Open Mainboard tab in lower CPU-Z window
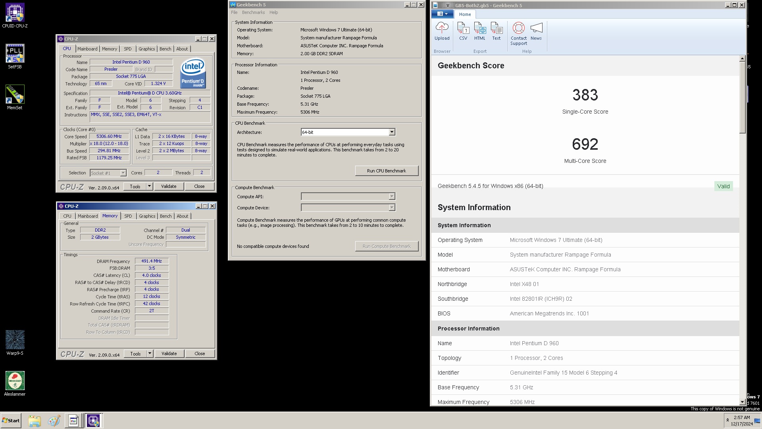 (88, 216)
